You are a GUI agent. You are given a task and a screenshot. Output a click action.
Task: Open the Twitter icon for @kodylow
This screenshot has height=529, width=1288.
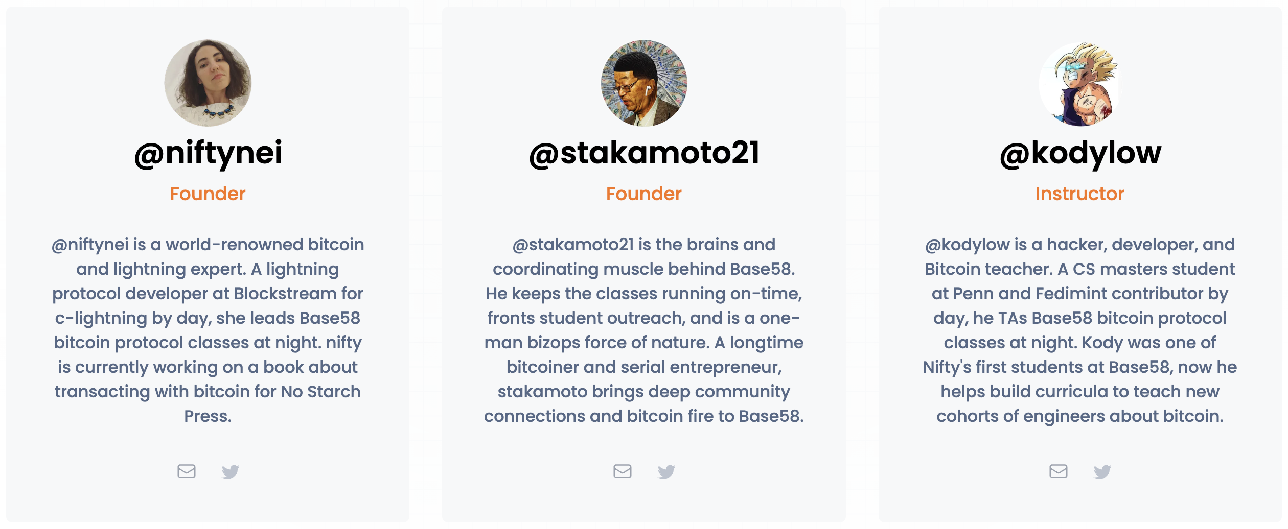tap(1102, 471)
